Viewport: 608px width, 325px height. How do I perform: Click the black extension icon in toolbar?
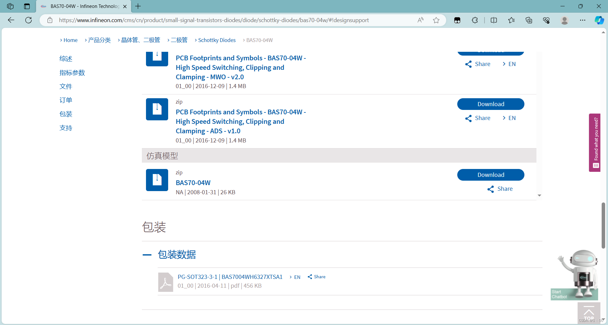coord(457,20)
